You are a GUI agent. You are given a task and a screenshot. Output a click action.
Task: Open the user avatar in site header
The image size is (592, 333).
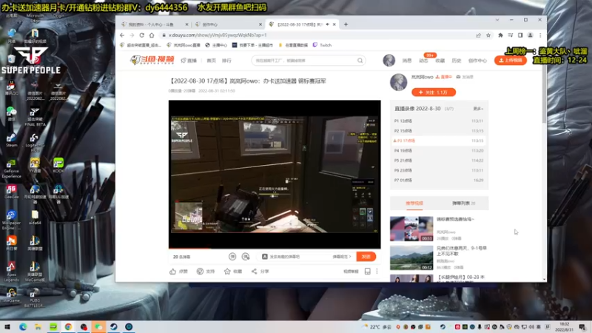point(389,60)
